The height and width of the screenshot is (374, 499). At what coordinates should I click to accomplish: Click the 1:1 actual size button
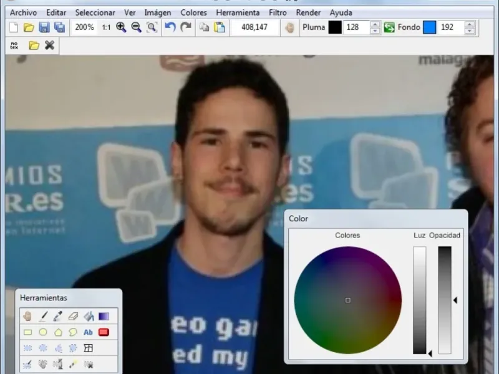[106, 27]
